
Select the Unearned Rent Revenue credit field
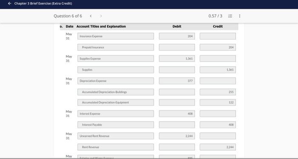(218, 136)
